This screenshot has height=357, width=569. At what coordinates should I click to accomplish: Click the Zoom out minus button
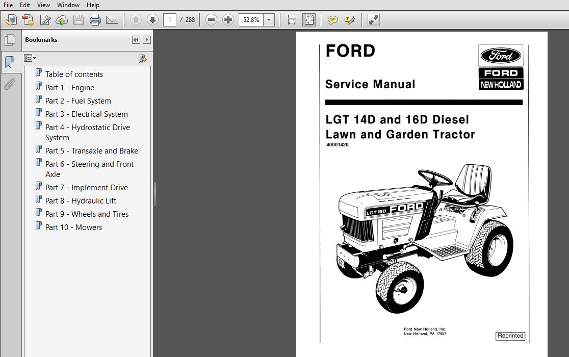[211, 19]
